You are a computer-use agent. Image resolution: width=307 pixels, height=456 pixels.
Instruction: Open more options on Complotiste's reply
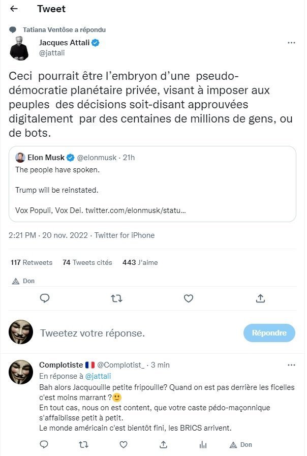coord(291,365)
